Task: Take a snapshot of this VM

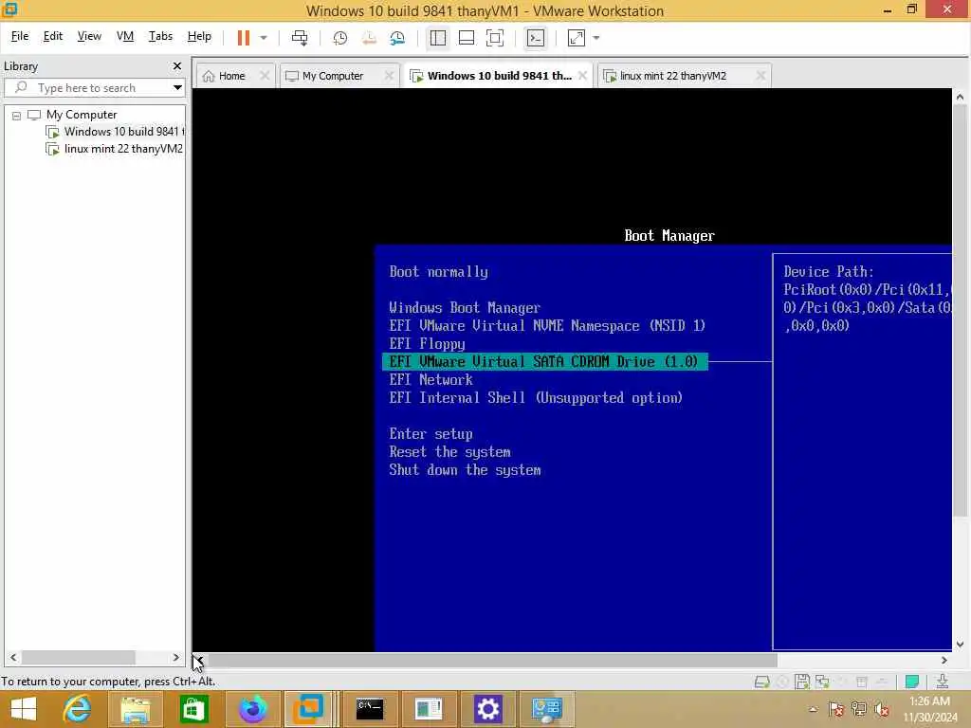Action: [x=340, y=38]
